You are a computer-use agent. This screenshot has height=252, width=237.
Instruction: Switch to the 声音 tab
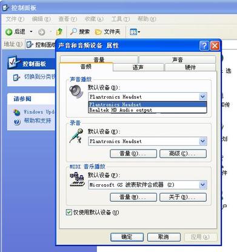pyautogui.click(x=178, y=59)
